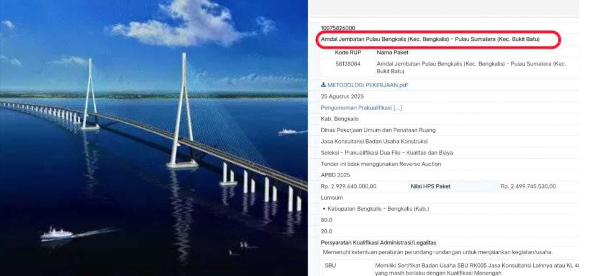The width and height of the screenshot is (613, 276).
Task: Click the date 25 Agustus 2025
Action: pos(342,96)
